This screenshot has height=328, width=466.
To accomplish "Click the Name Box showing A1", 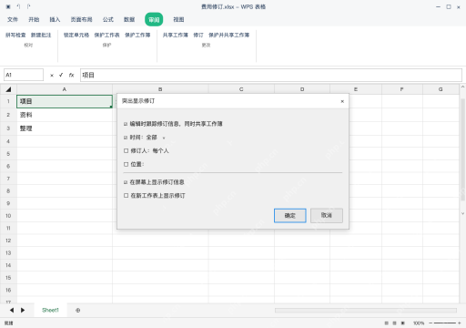I will coord(24,75).
